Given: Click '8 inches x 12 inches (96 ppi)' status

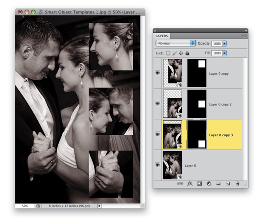Looking at the screenshot, I should click(x=69, y=206).
